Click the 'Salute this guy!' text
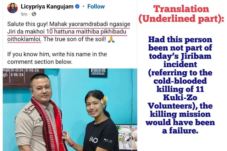The height and width of the screenshot is (151, 227). click(x=28, y=24)
